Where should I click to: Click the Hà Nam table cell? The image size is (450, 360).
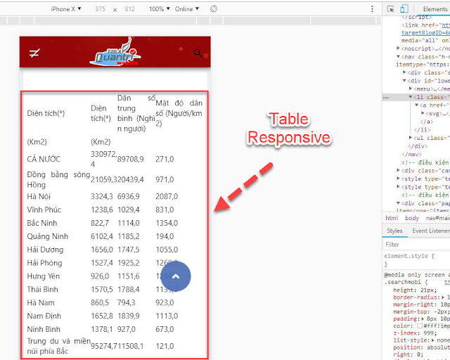point(41,302)
